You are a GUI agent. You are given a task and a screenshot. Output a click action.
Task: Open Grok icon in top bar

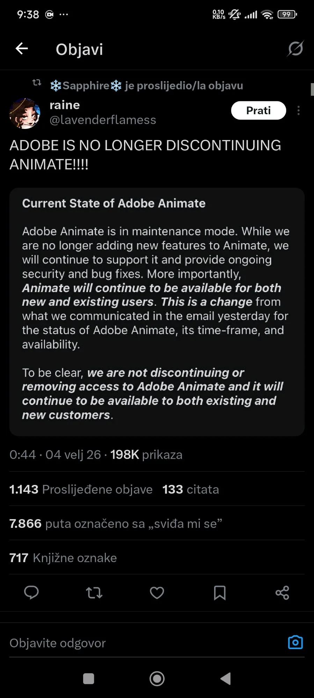[295, 49]
